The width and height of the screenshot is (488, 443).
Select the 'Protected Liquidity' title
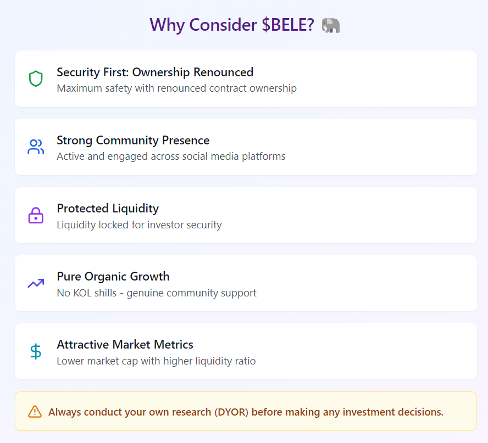tap(108, 208)
